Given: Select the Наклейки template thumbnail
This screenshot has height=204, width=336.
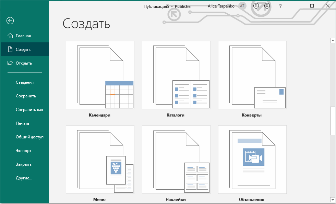Looking at the screenshot, I should [x=176, y=159].
